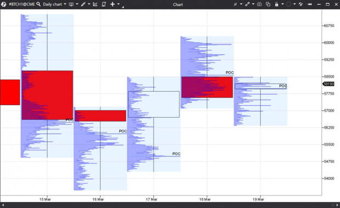340x208 pixels.
Task: Click the 58500 price axis label
Action: pos(329,77)
